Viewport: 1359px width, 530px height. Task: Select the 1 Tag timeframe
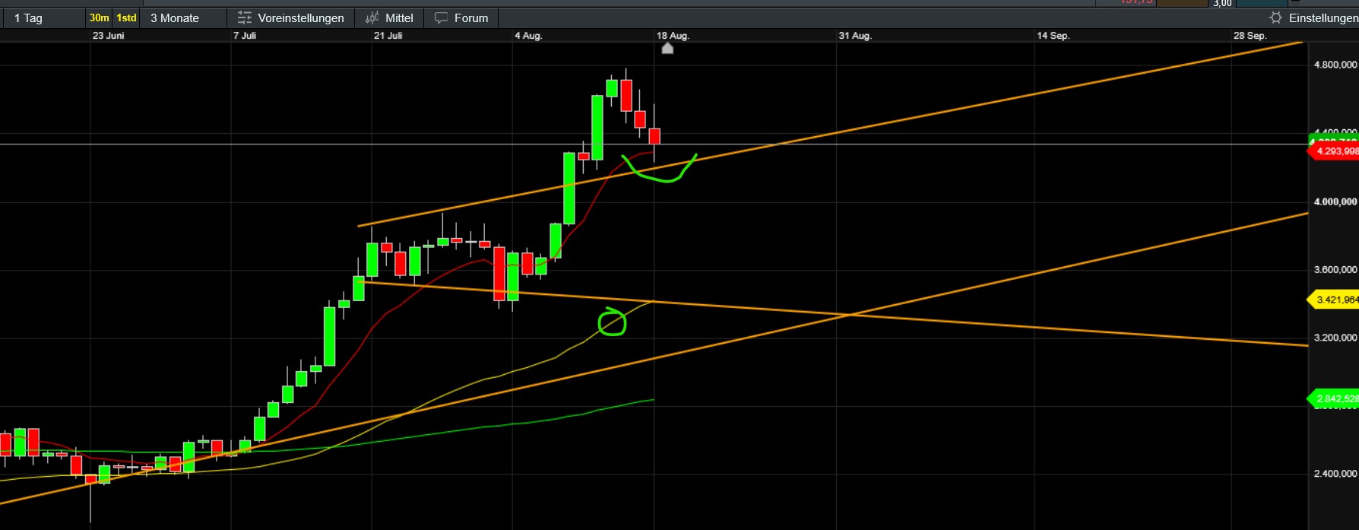[28, 18]
